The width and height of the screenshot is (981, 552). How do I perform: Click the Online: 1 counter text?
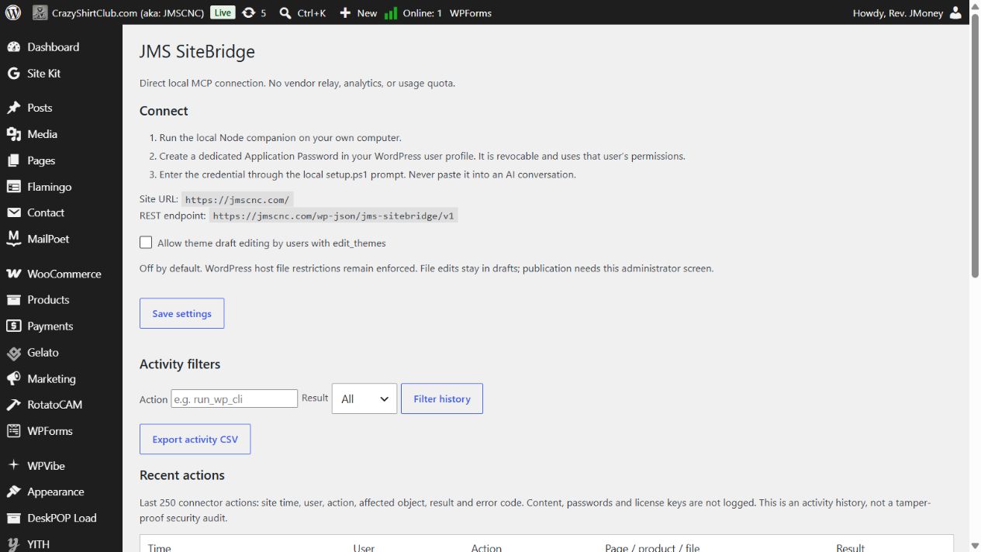[423, 12]
